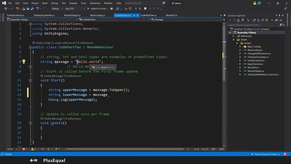Click the Sync with Active Document icon
The width and height of the screenshot is (291, 164).
(254, 20)
